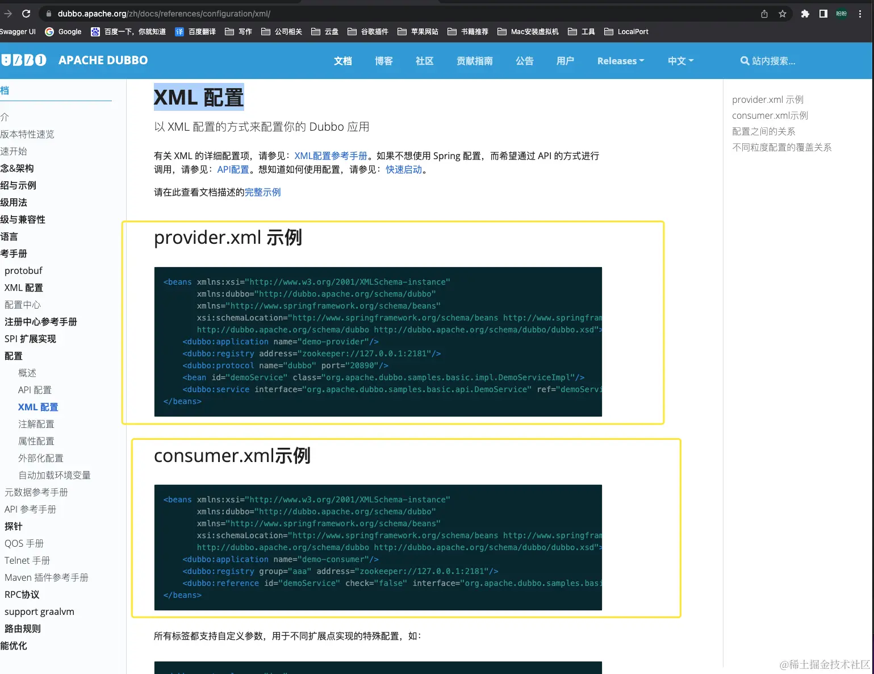This screenshot has width=874, height=674.
Task: Open the 百度一下，你就知道 bookmark
Action: click(x=128, y=32)
